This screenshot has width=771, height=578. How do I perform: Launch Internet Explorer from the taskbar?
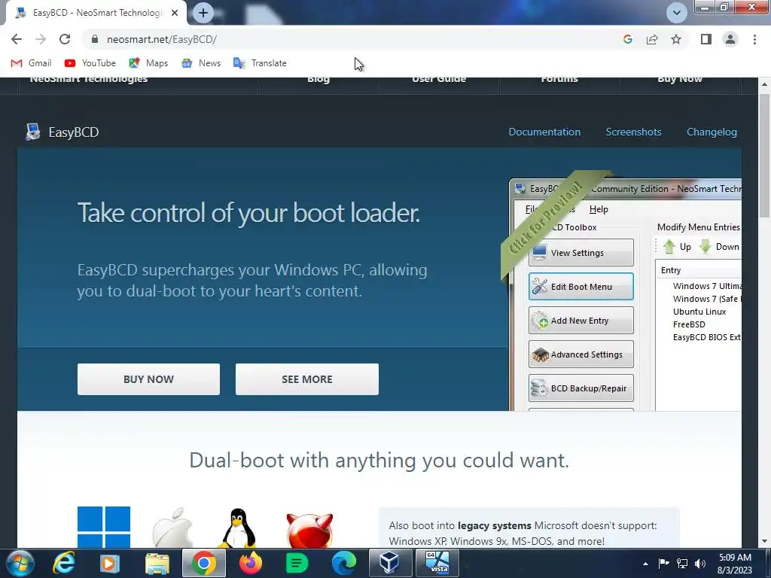(x=64, y=564)
